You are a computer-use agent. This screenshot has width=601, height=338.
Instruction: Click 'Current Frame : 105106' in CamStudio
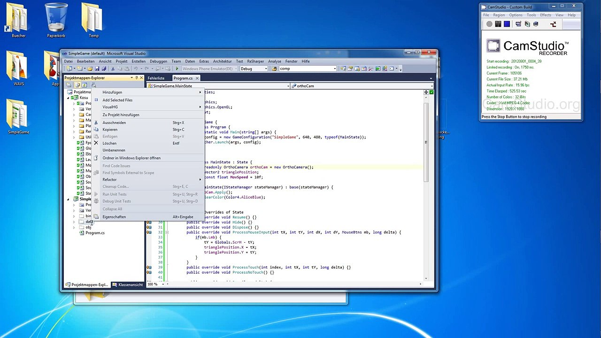(x=504, y=73)
